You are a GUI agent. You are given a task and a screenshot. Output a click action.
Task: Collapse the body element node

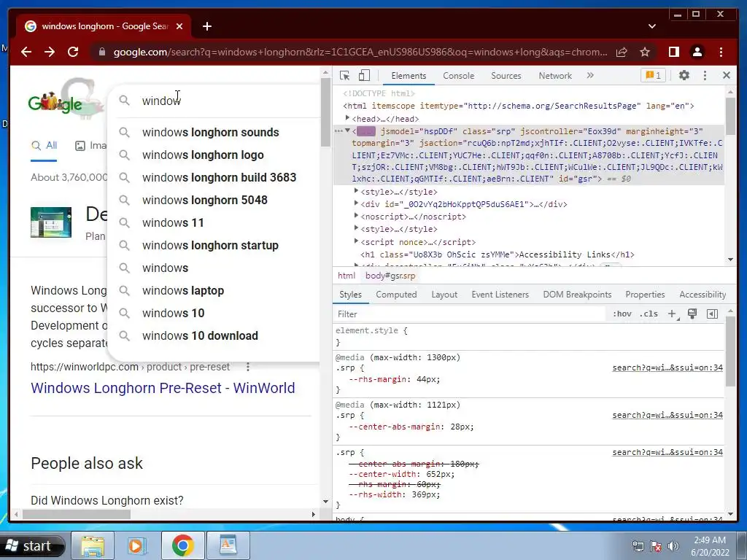[x=347, y=130]
